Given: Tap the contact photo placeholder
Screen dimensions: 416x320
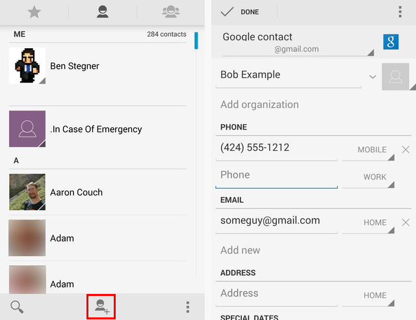Looking at the screenshot, I should click(395, 77).
